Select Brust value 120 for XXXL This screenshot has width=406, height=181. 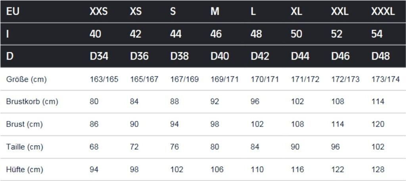[378, 124]
